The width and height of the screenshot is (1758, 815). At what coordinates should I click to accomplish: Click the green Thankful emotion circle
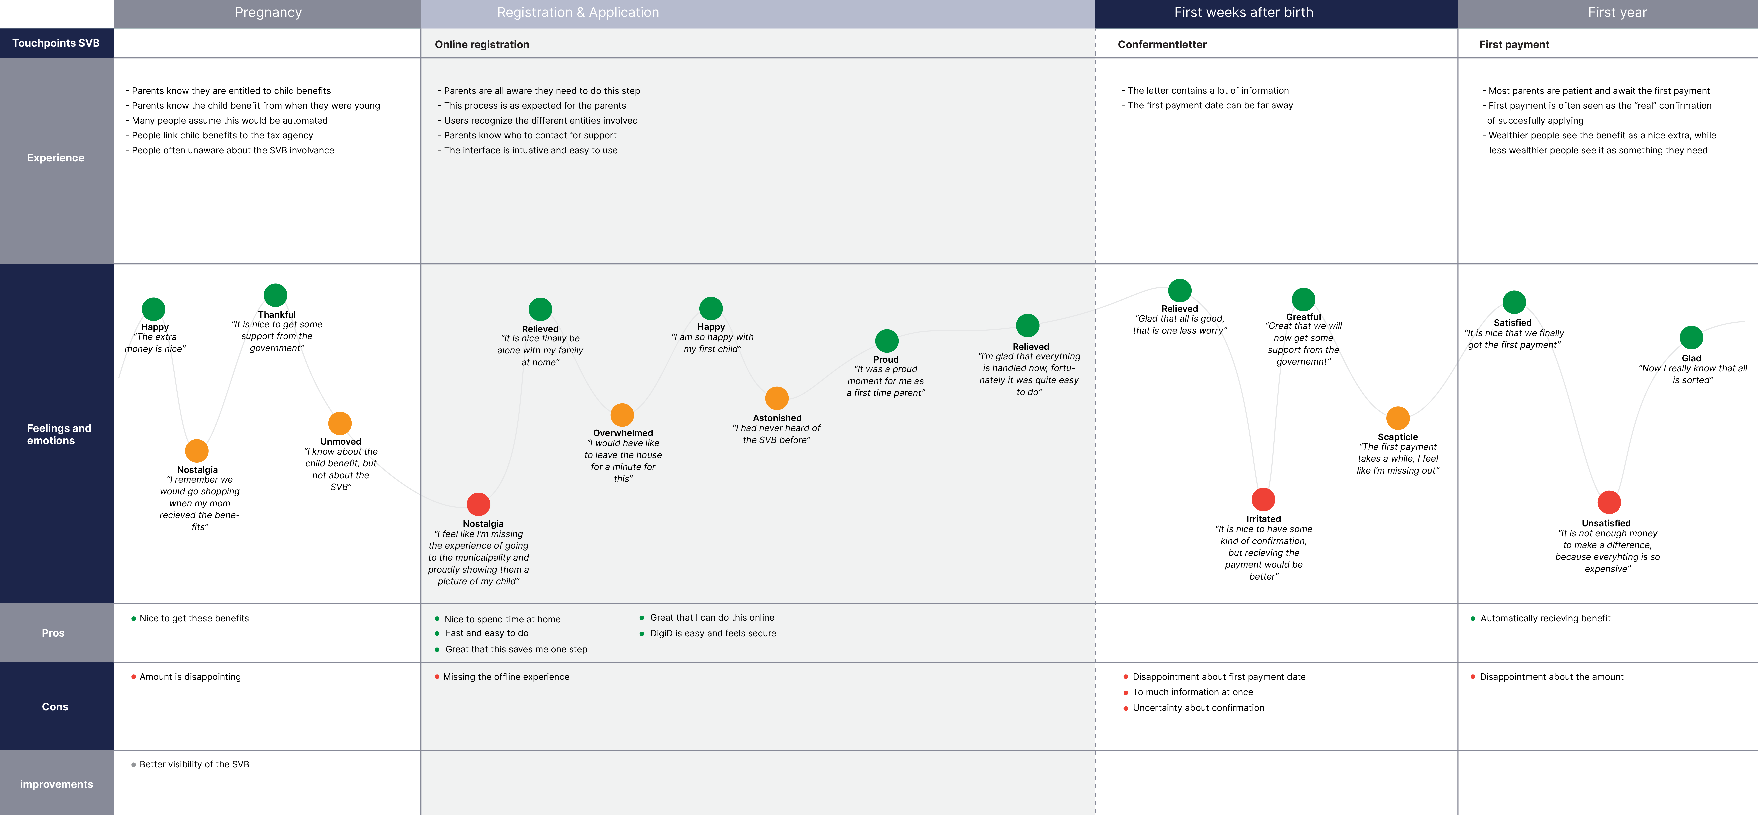coord(276,295)
